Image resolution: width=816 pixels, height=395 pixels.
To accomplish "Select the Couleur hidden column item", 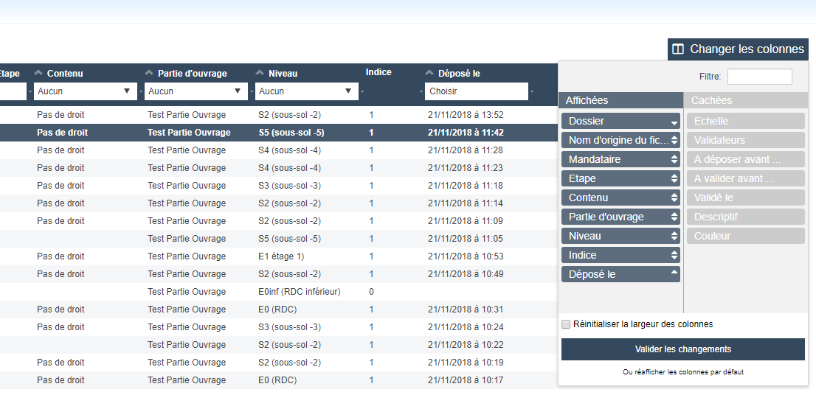I will point(745,236).
